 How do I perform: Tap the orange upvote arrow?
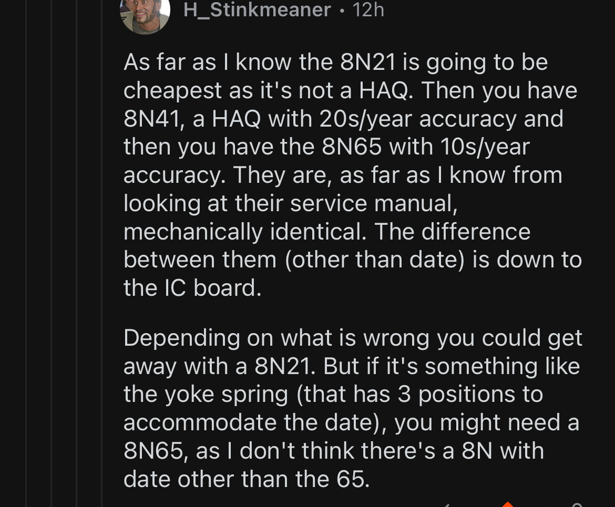tap(508, 504)
